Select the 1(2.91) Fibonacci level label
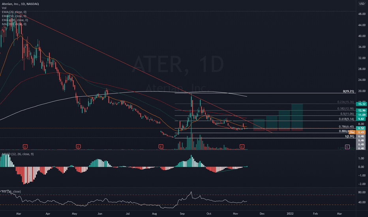The image size is (368, 217). (x=349, y=136)
